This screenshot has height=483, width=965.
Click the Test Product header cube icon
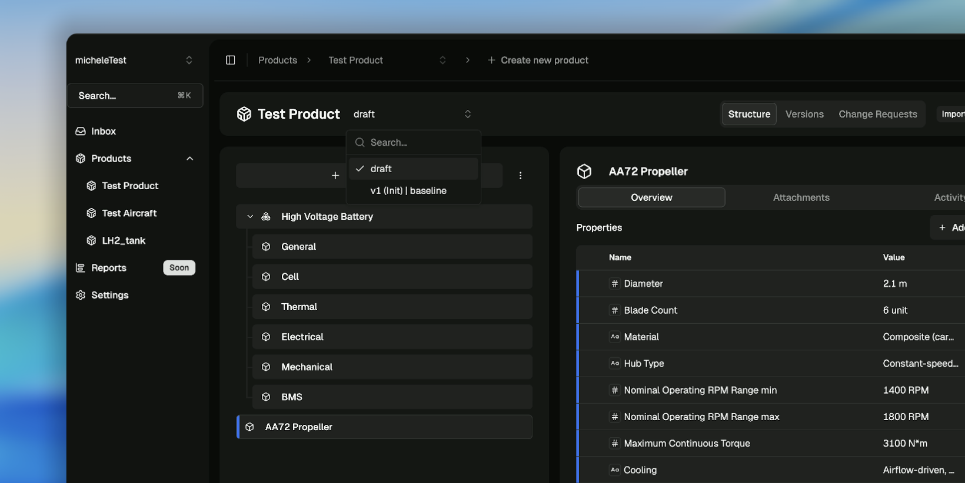click(244, 114)
